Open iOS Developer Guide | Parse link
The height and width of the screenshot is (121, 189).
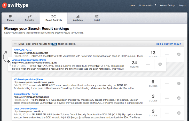click(x=28, y=79)
